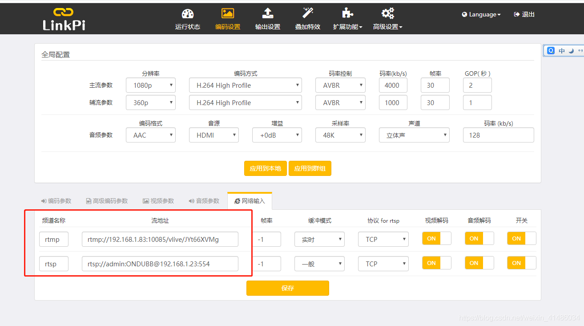The height and width of the screenshot is (326, 584).
Task: Open 主流参数 编码方式 H.264 dropdown
Action: [246, 85]
